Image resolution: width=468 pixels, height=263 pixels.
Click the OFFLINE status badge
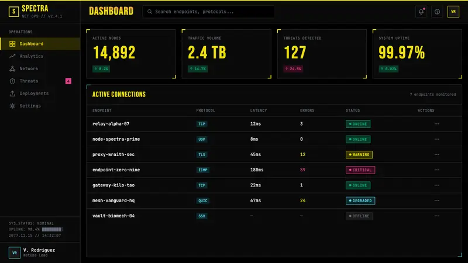[359, 216]
